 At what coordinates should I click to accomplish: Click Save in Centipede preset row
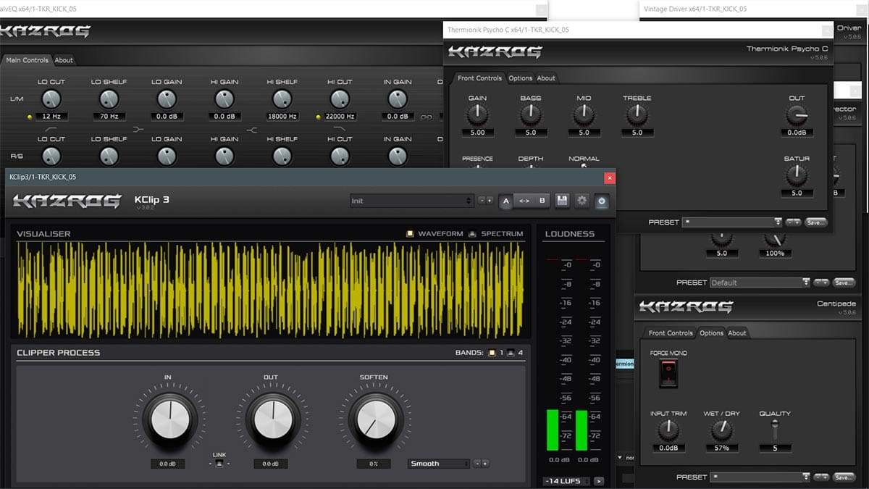coord(843,477)
